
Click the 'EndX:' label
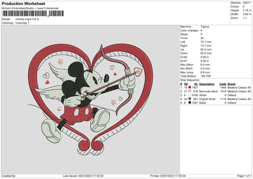[x=184, y=57]
